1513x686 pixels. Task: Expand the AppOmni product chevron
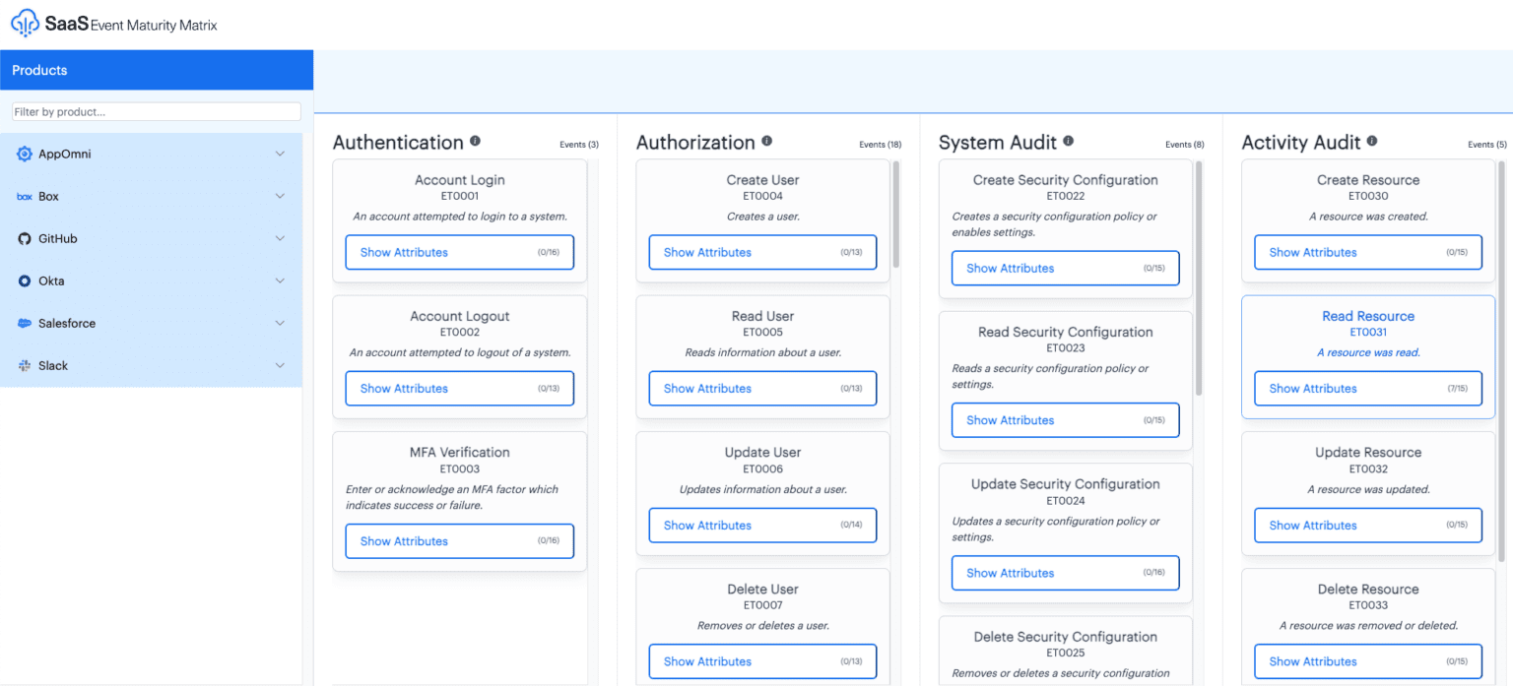(281, 154)
